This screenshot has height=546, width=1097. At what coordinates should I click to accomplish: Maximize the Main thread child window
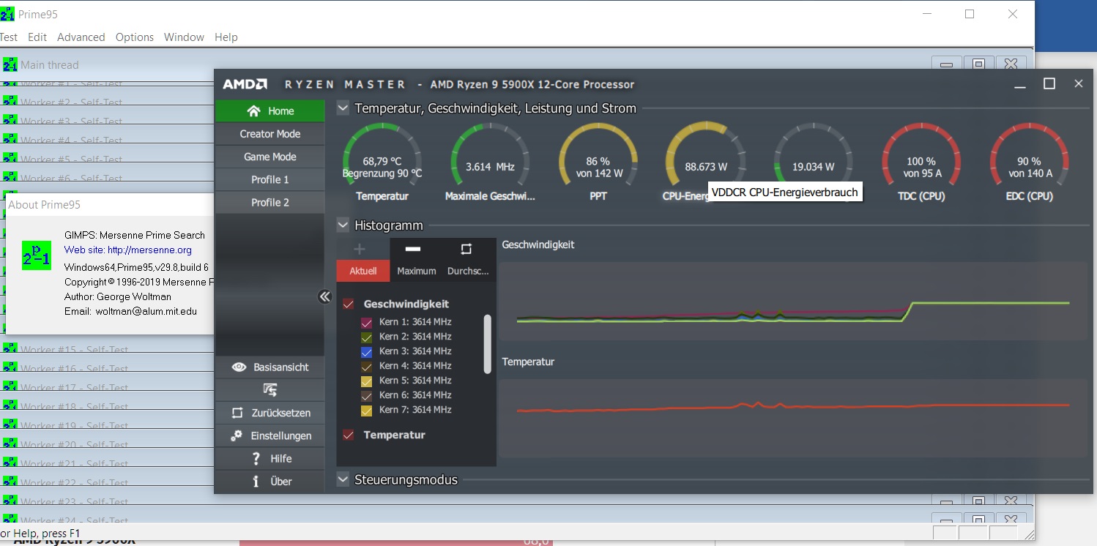click(x=978, y=65)
